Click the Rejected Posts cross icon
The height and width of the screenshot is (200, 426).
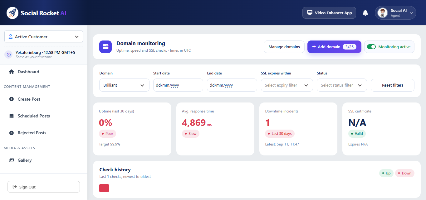12,133
